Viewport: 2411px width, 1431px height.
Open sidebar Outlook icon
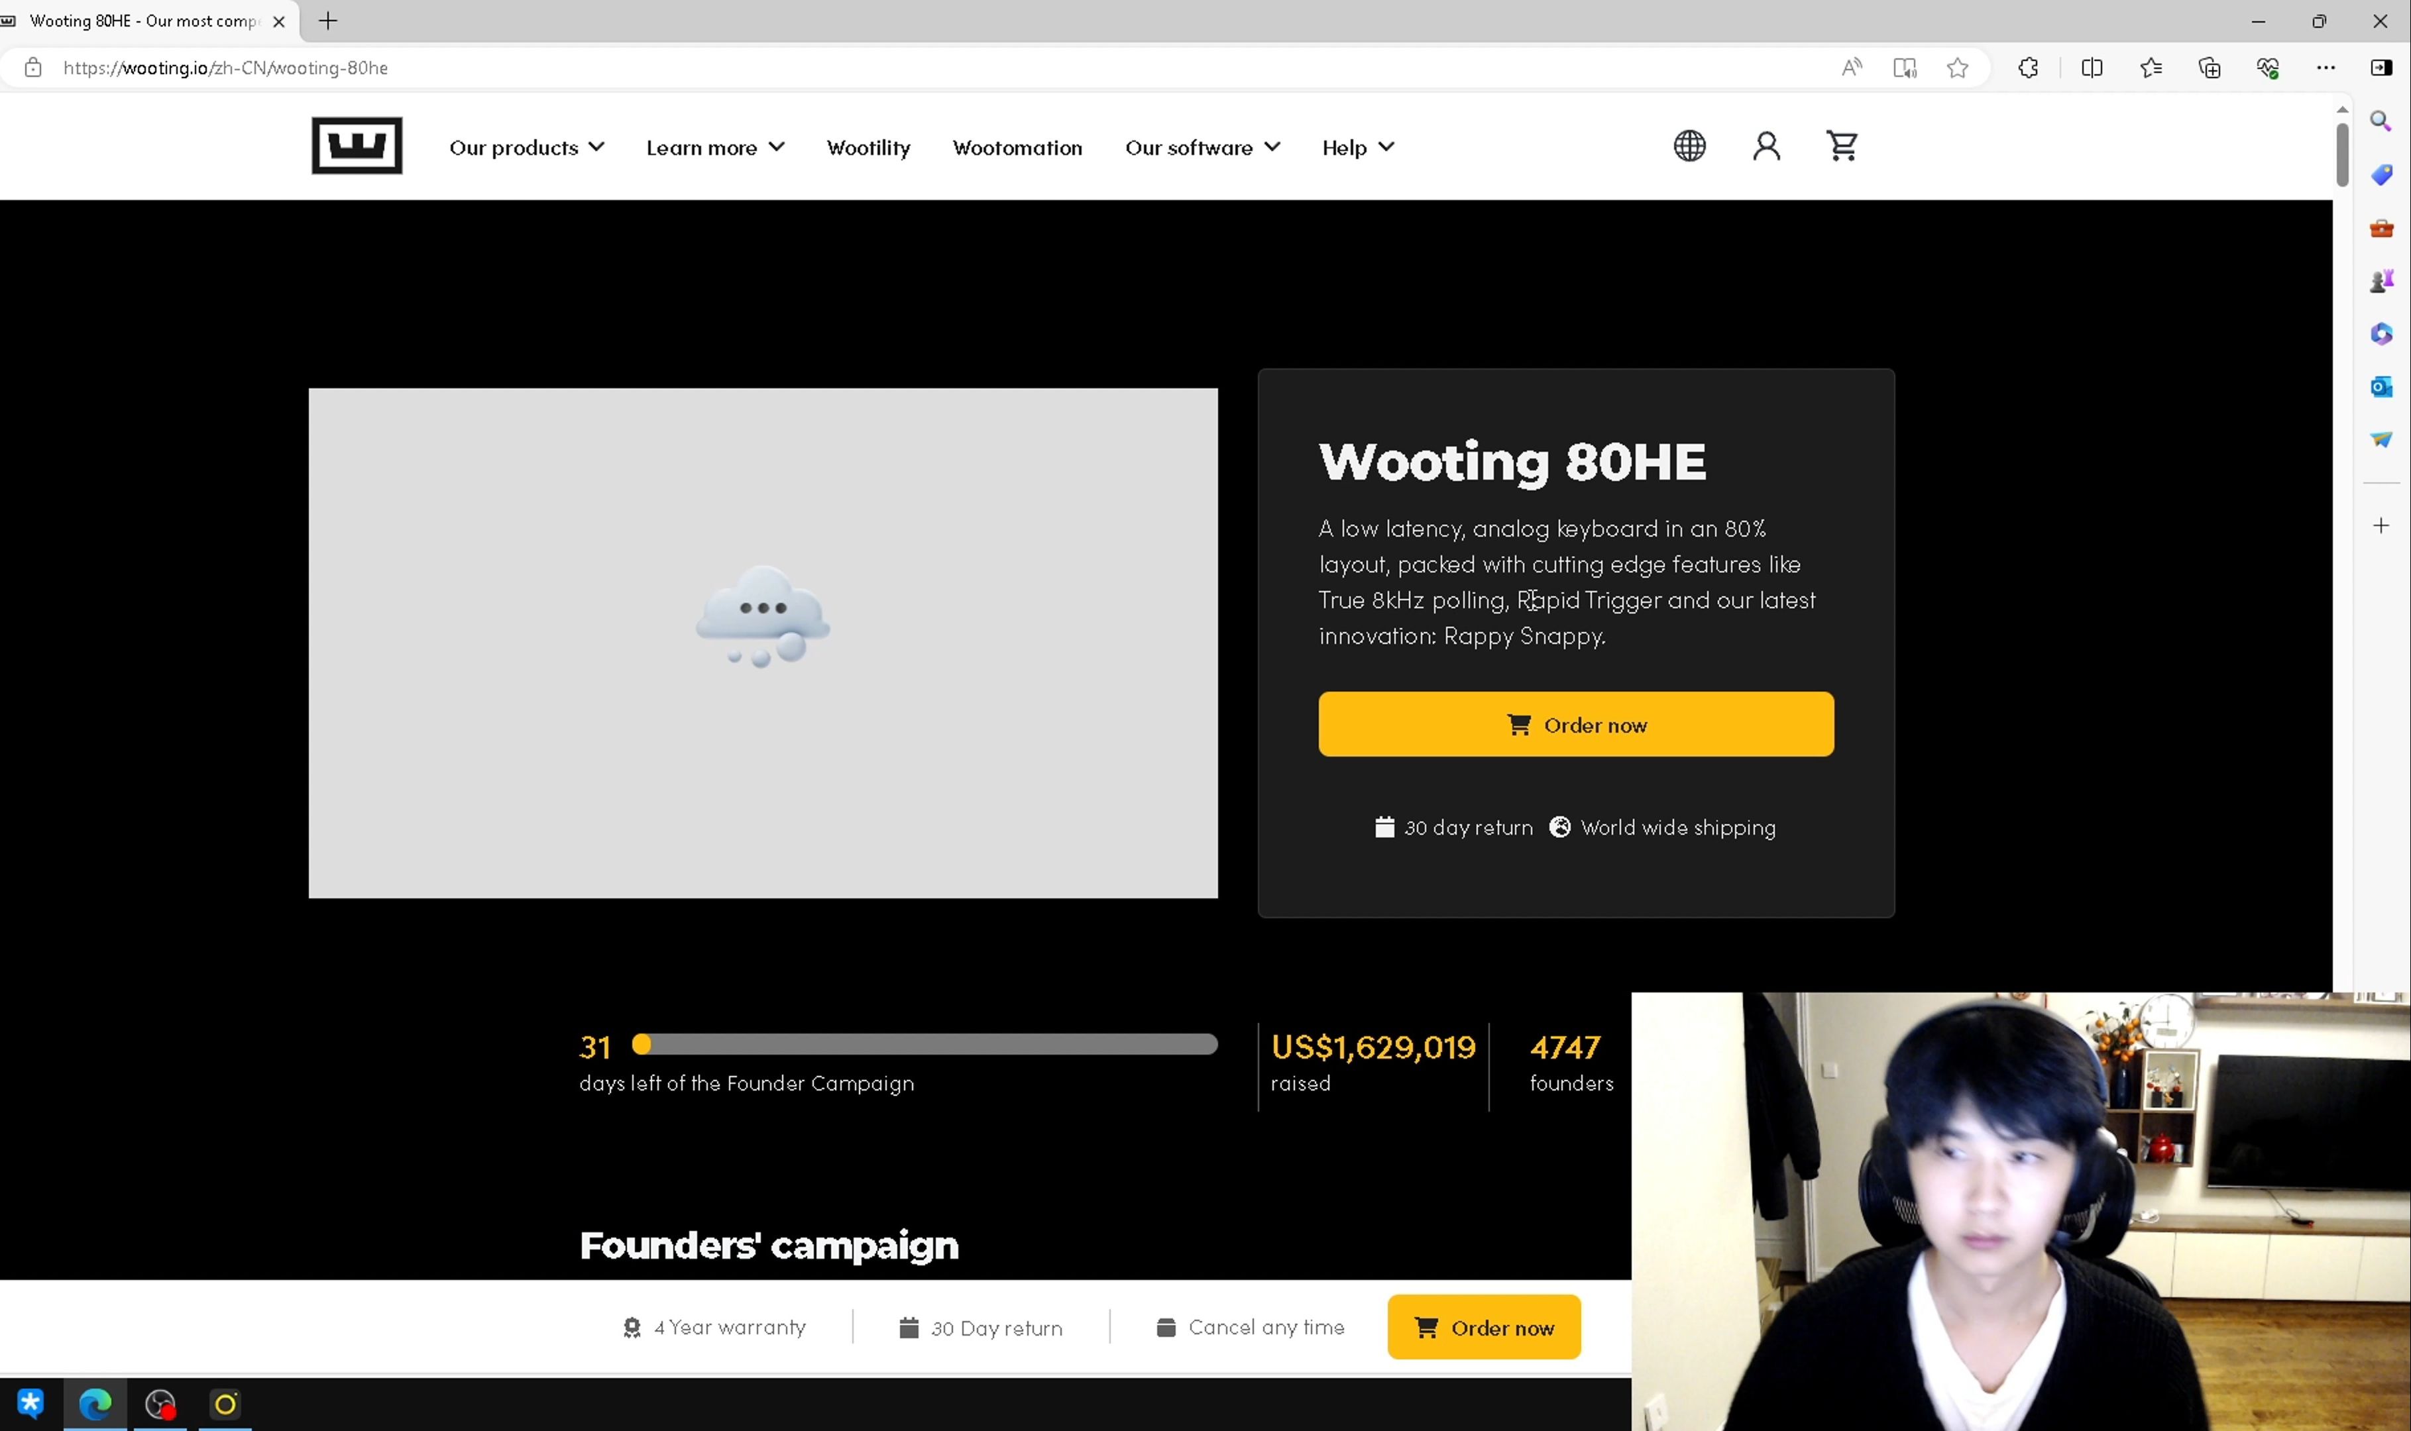2381,387
